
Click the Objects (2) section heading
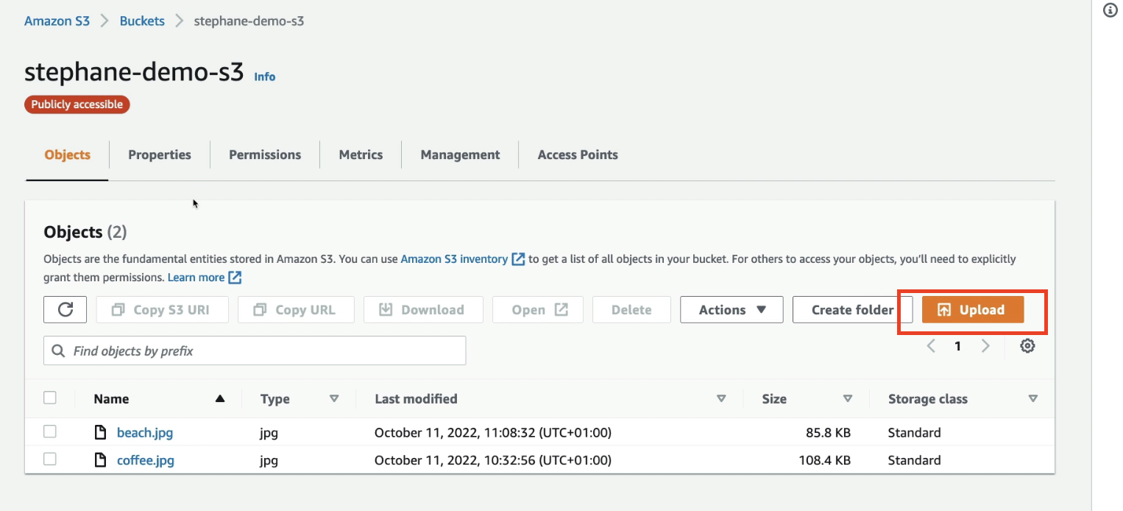[x=85, y=232]
